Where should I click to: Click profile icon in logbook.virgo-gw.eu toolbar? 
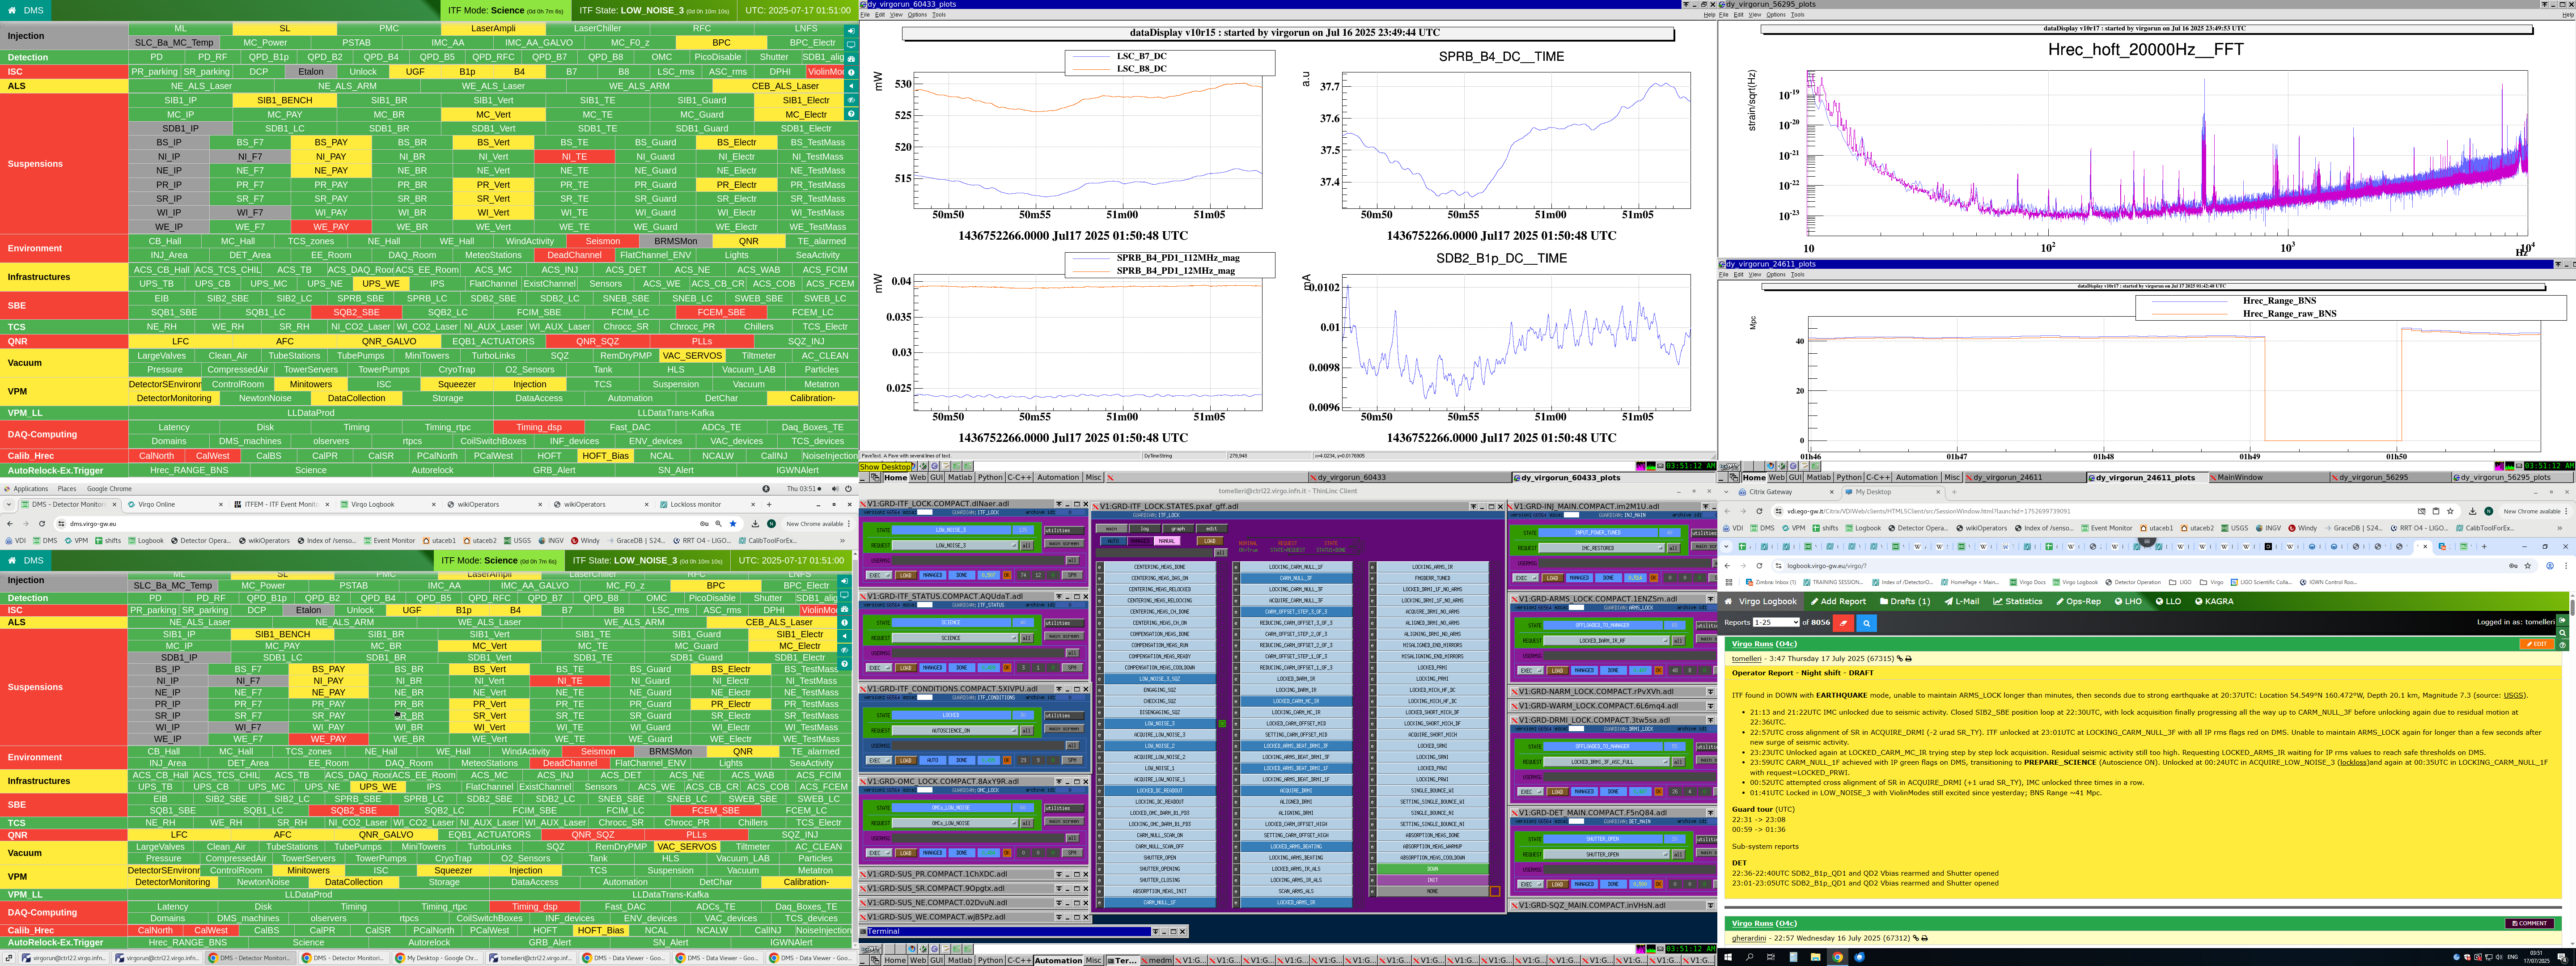(x=2550, y=566)
